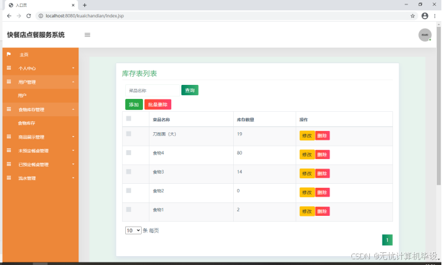Open the Chrome three-dot menu
This screenshot has width=442, height=265.
[x=435, y=16]
